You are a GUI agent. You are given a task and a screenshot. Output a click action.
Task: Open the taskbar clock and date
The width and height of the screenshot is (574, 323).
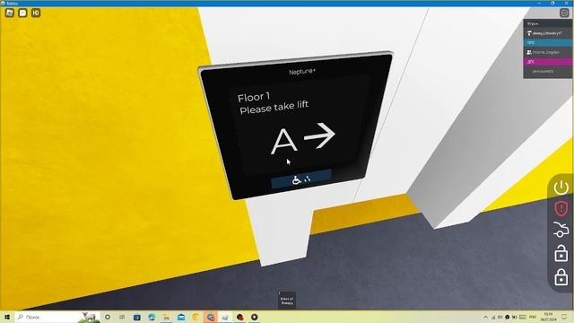548,317
